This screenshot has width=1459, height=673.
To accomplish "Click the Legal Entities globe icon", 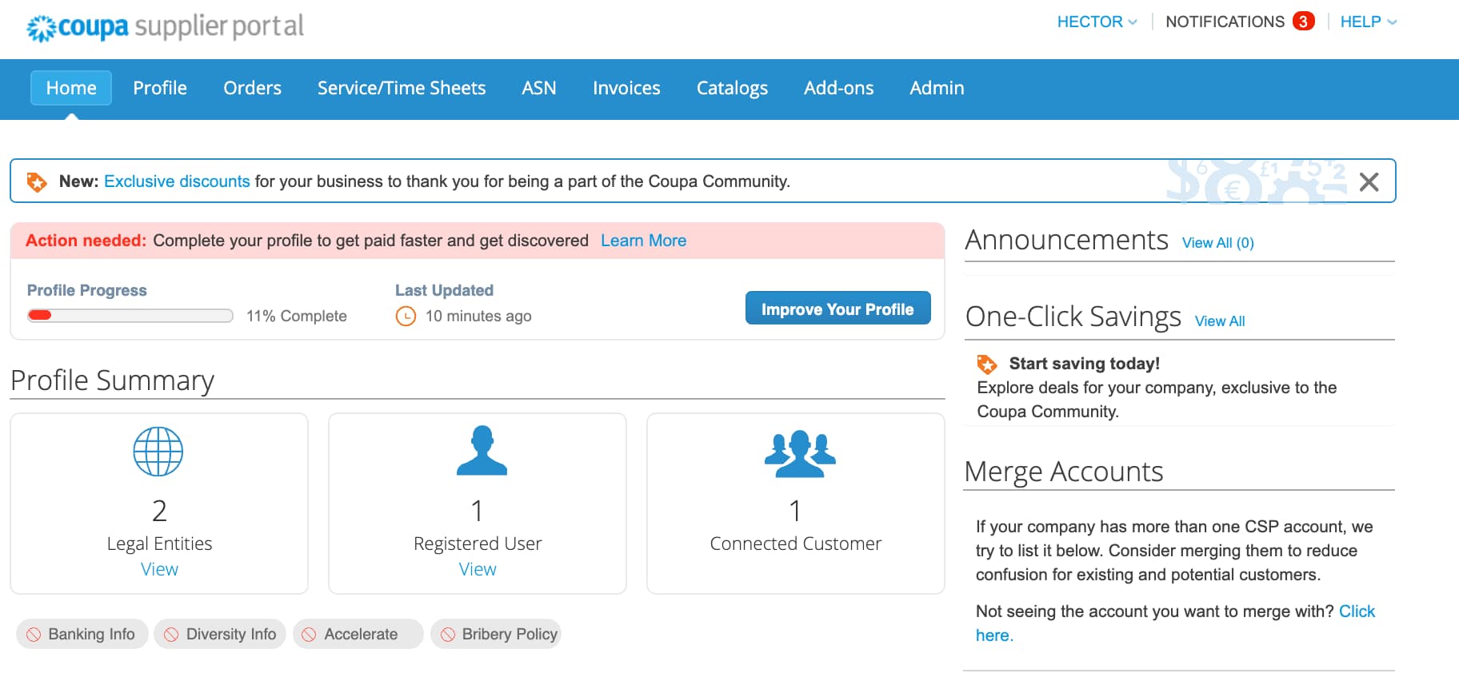I will (x=158, y=452).
